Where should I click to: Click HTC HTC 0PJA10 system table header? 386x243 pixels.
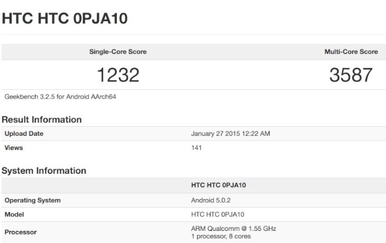(x=218, y=185)
